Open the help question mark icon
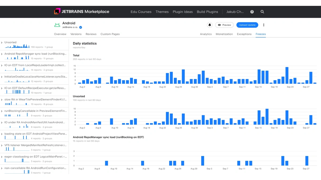Screen dimensions: 321x180 pos(252,12)
